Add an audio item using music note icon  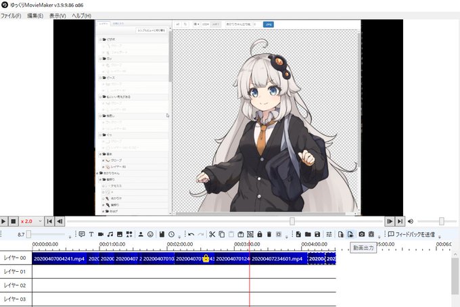110,234
